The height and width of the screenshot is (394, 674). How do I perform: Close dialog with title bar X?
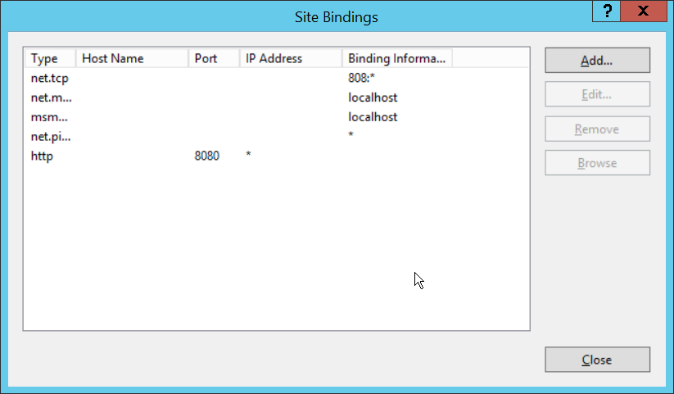(x=645, y=11)
